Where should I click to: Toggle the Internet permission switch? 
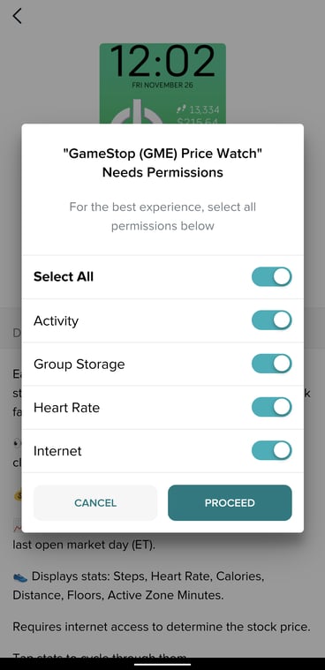[x=271, y=451]
